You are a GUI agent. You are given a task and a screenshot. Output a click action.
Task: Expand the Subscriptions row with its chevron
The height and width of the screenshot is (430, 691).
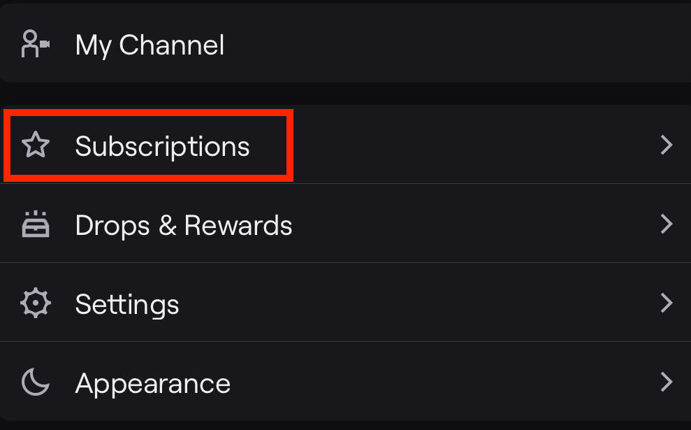(665, 145)
